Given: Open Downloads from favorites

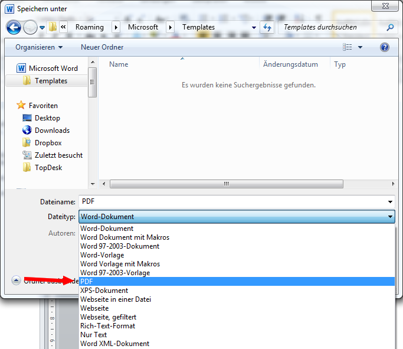Looking at the screenshot, I should coord(52,131).
